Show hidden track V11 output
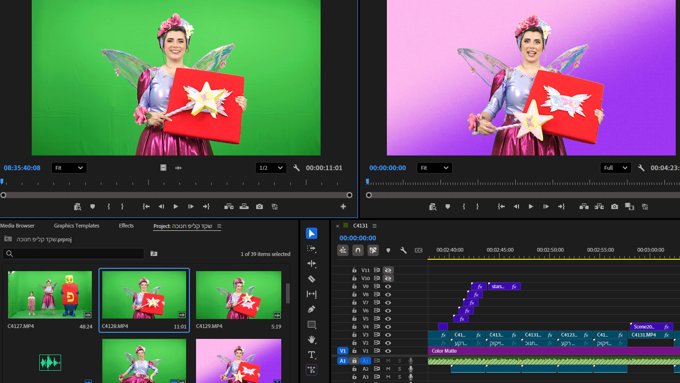 point(388,270)
